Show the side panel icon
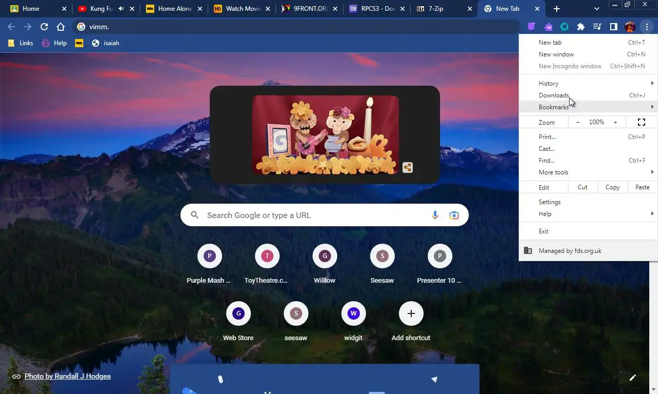The height and width of the screenshot is (394, 658). (x=614, y=27)
